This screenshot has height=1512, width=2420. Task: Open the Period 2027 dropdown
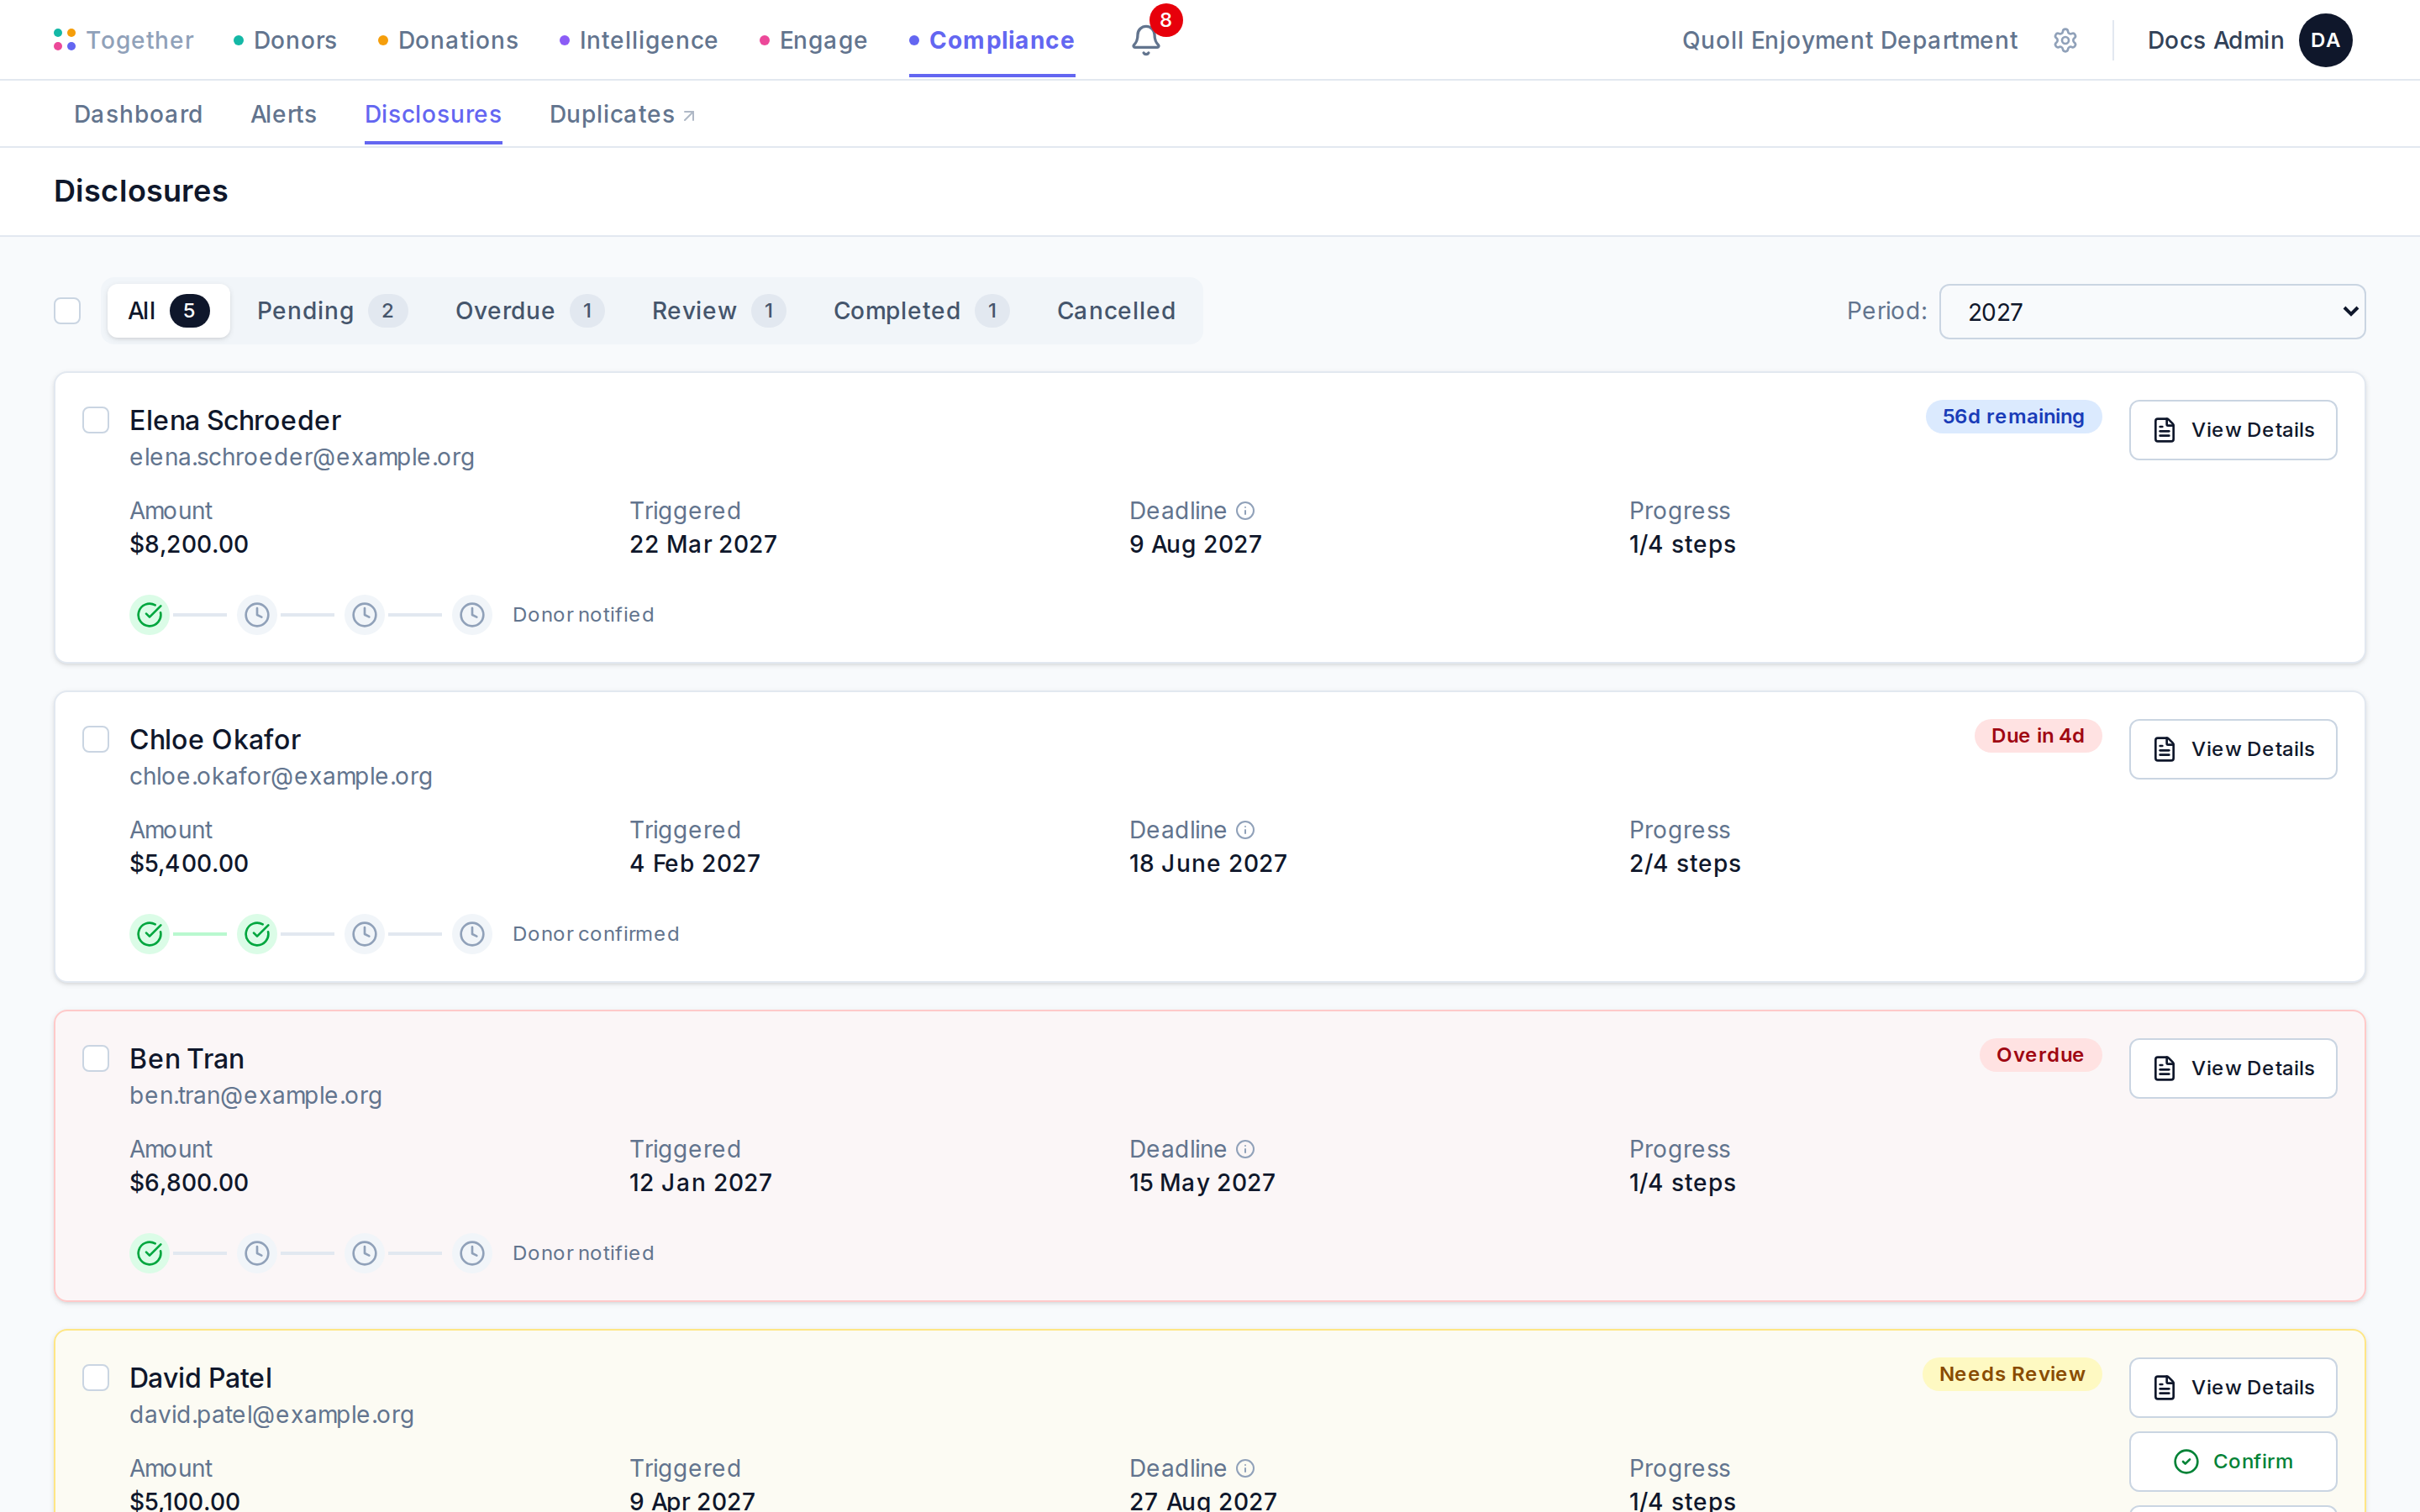click(2152, 312)
